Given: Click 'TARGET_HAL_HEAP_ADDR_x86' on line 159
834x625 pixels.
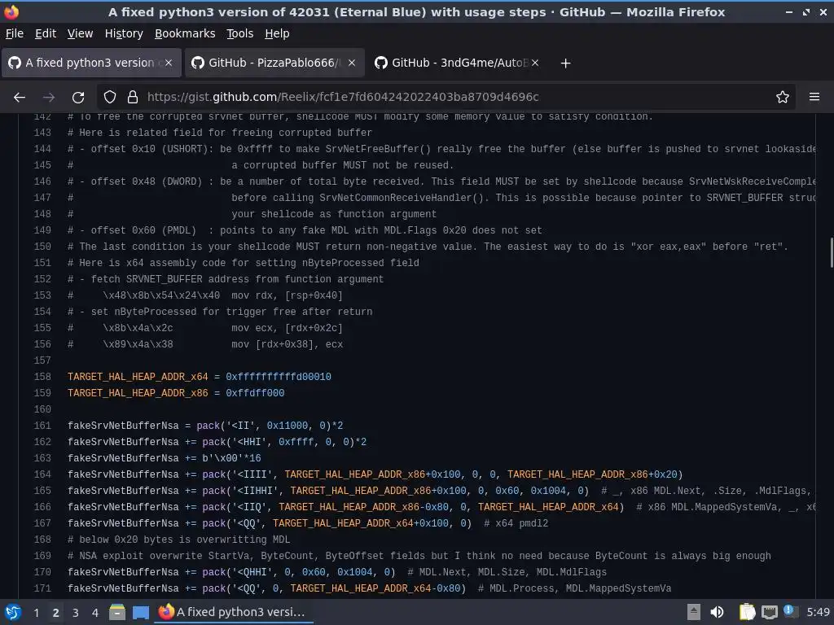Looking at the screenshot, I should coord(138,393).
